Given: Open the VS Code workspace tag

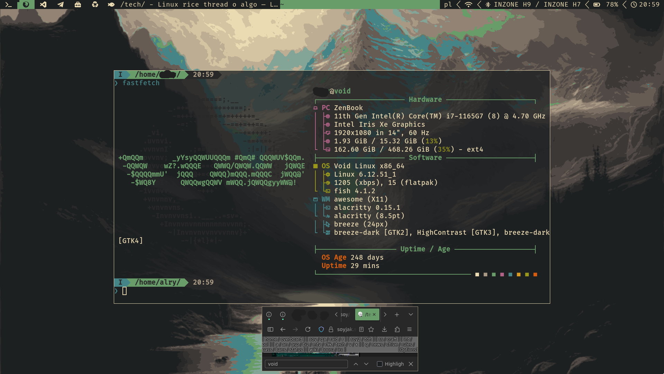Looking at the screenshot, I should pos(43,5).
